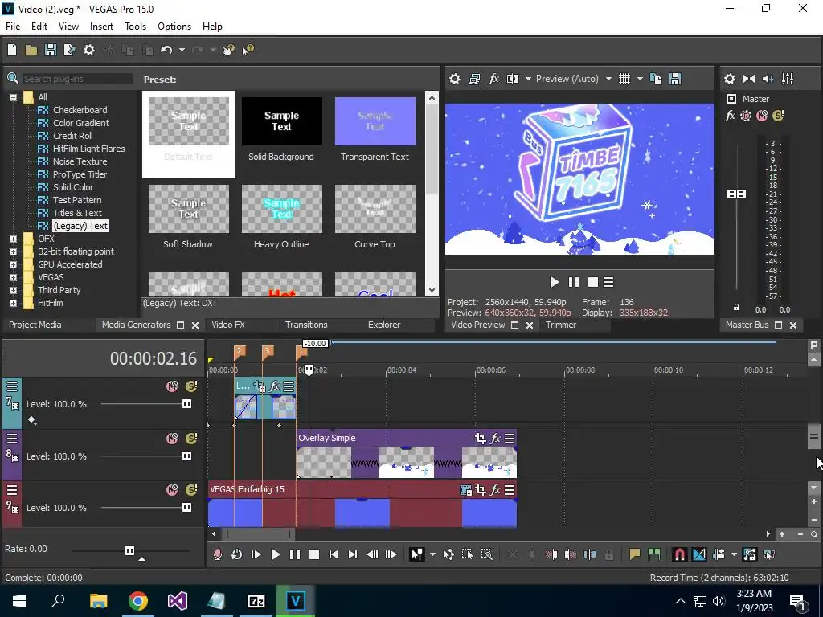This screenshot has width=823, height=617.
Task: Toggle preview on external monitor icon
Action: [474, 79]
